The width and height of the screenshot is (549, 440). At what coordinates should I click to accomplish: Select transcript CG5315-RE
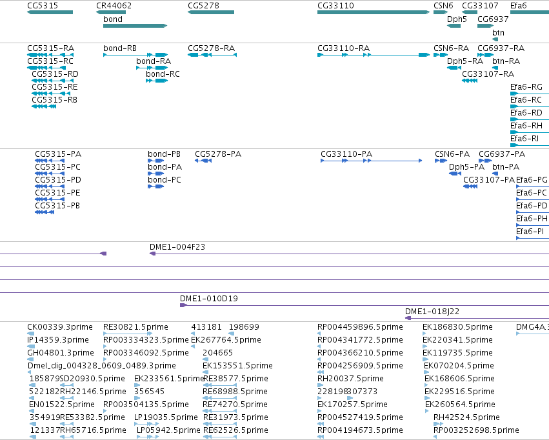[51, 94]
